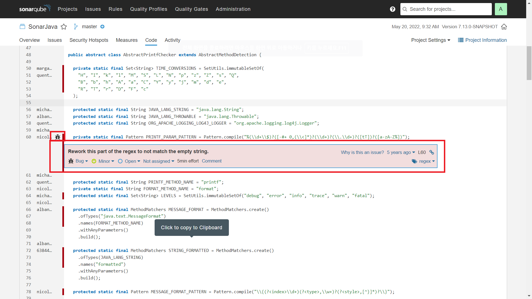This screenshot has width=532, height=299.
Task: Switch to the project Issues tab
Action: (55, 40)
